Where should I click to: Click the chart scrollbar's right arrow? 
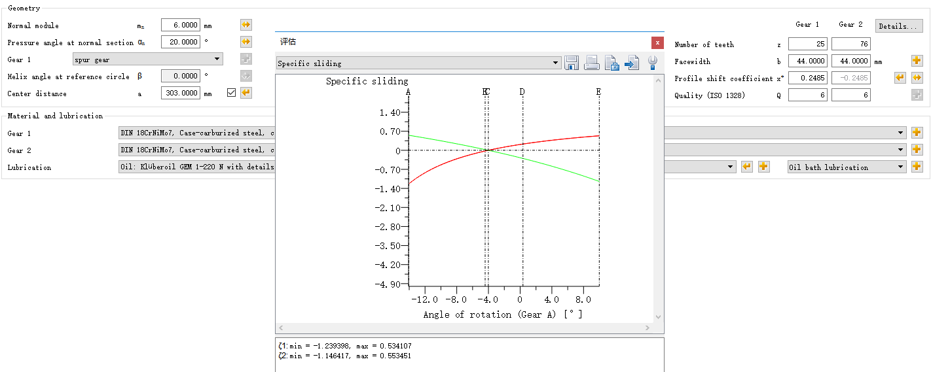649,328
